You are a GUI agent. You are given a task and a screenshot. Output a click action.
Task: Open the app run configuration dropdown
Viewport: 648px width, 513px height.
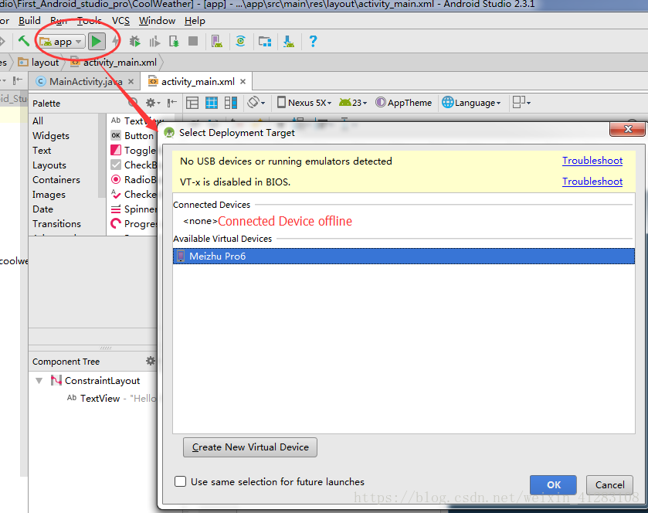coord(61,42)
